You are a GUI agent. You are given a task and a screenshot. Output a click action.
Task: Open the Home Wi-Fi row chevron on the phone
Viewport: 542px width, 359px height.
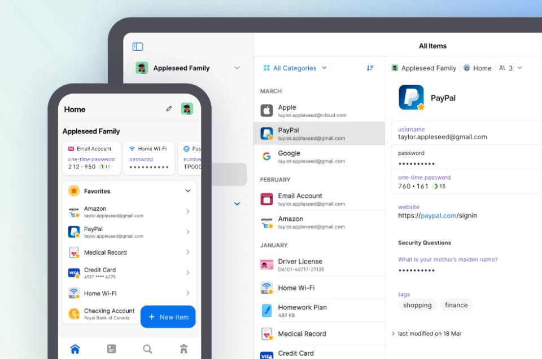[187, 293]
